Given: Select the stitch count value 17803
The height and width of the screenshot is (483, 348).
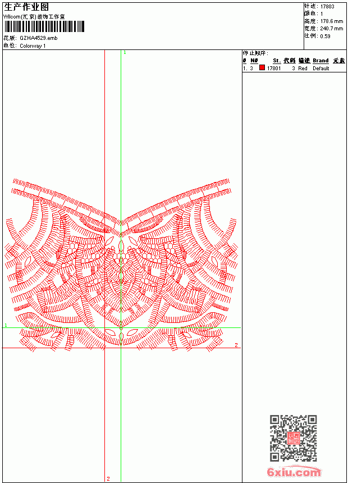Looking at the screenshot, I should 327,7.
